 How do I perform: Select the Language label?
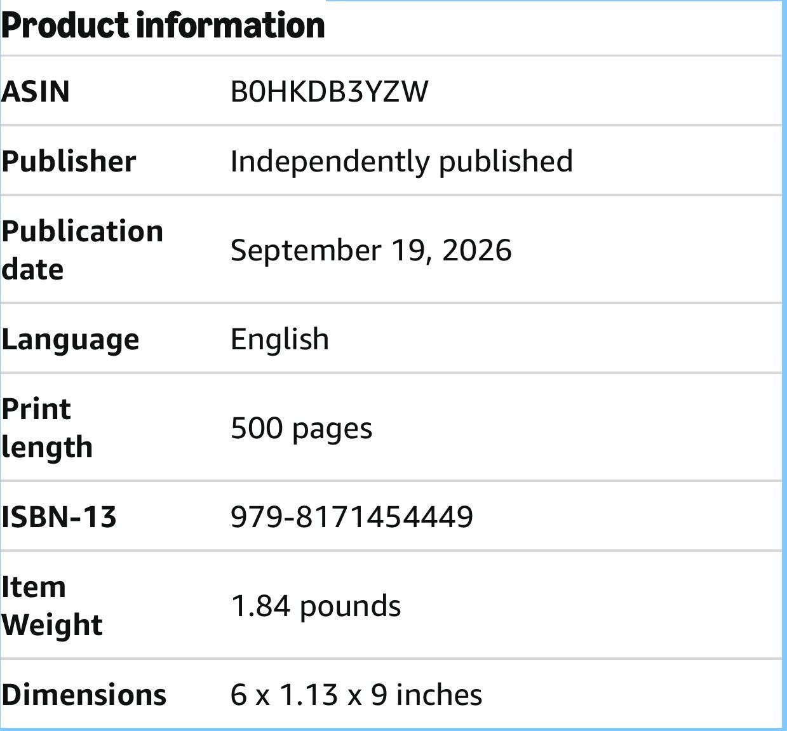70,340
